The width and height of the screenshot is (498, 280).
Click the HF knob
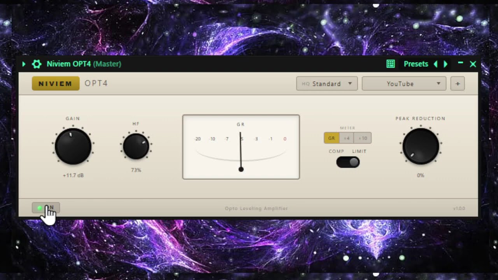(x=136, y=147)
